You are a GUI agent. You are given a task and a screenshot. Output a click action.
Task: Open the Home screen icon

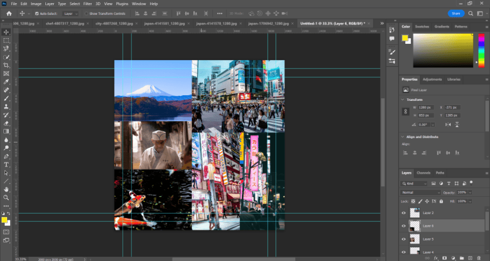(9, 13)
